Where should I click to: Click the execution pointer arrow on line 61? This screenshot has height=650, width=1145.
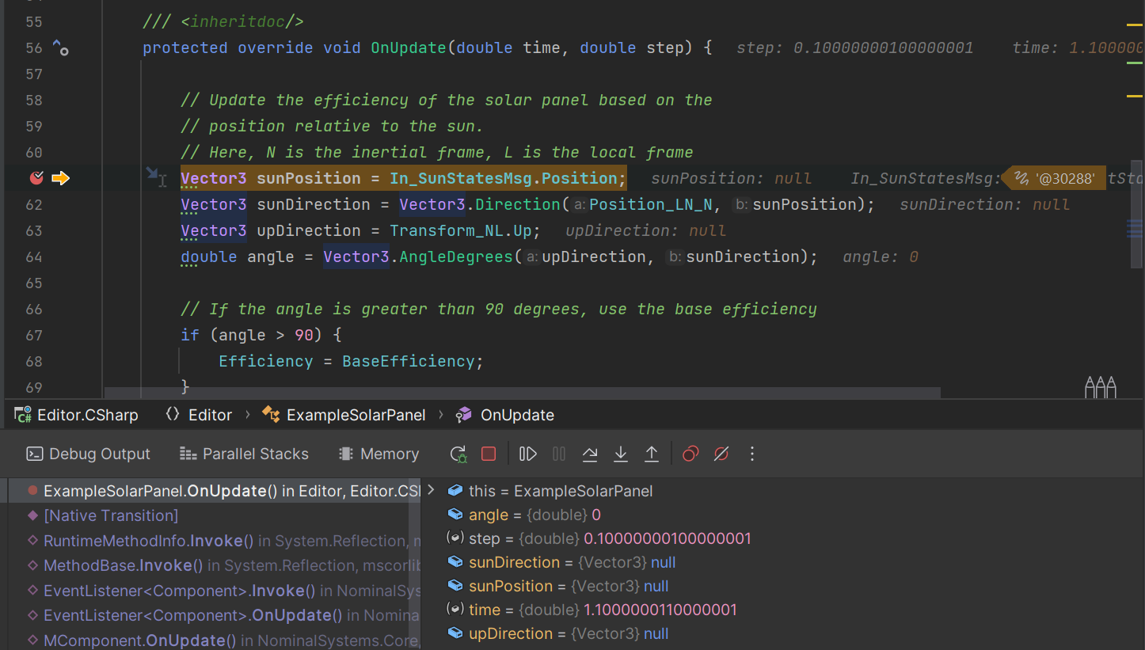pos(61,178)
